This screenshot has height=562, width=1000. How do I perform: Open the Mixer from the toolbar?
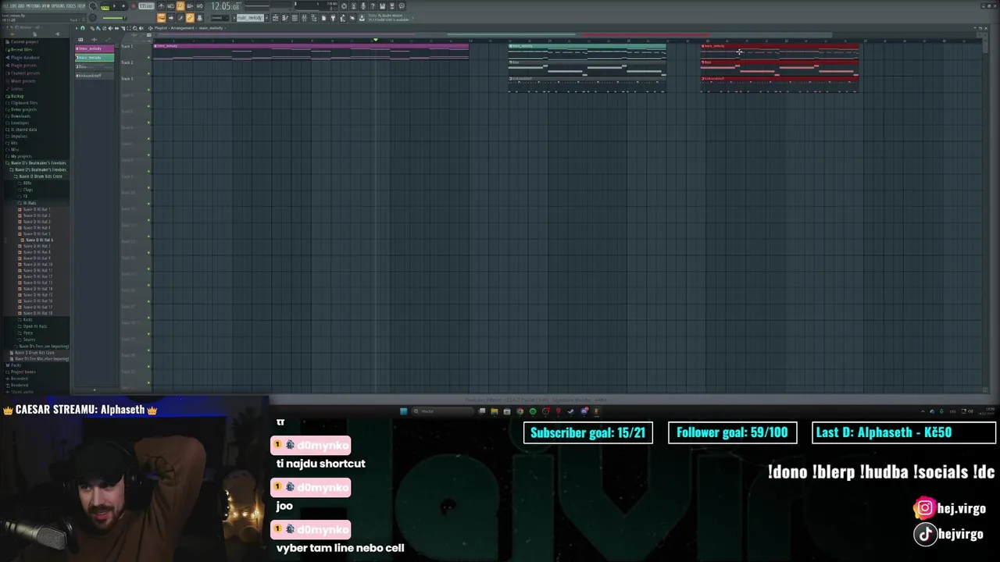point(304,17)
